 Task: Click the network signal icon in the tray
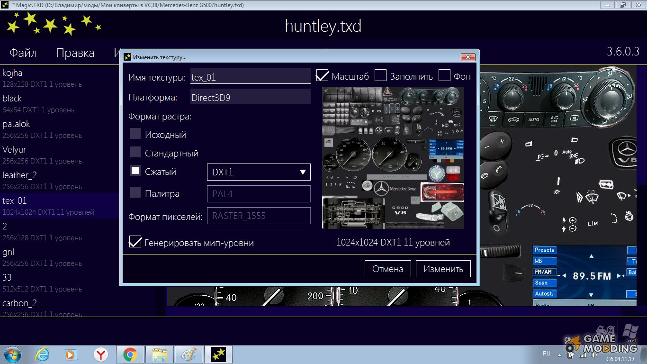(582, 355)
